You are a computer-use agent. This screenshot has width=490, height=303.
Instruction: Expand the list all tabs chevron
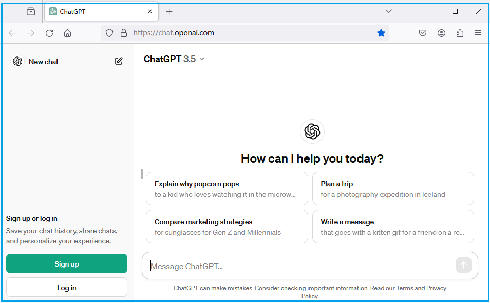click(388, 11)
